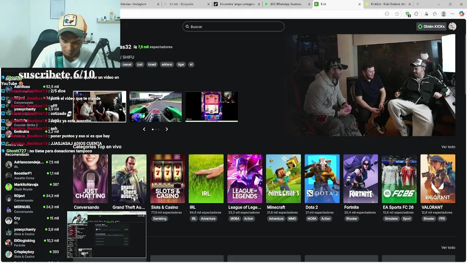Open the Just Chatting category card
Image resolution: width=467 pixels, height=263 pixels.
coord(90,179)
